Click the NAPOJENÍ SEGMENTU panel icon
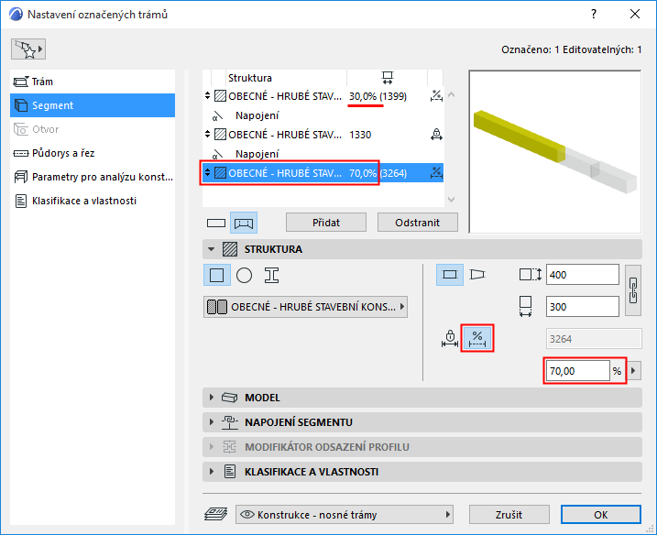Screen dimensions: 657x535 [x=230, y=422]
